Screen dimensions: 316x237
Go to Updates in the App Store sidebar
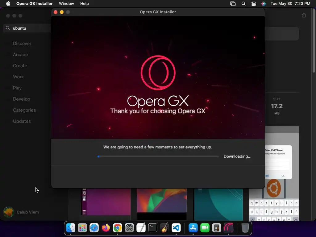coord(22,121)
